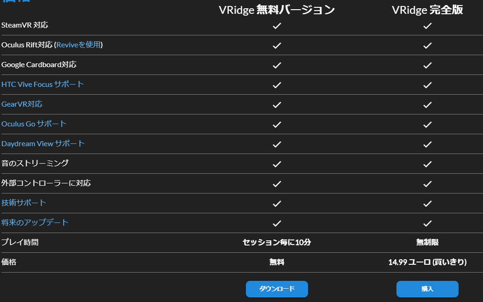Viewport: 483px width, 302px height.
Task: Click the 技術サポート checkmark under VRidge 完全版
Action: [427, 203]
